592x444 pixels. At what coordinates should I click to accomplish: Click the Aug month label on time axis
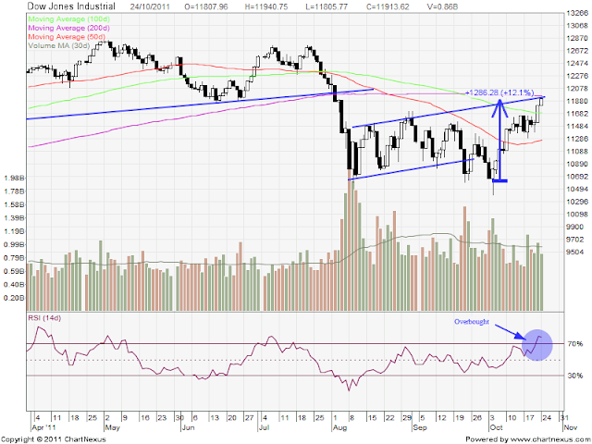pyautogui.click(x=339, y=427)
